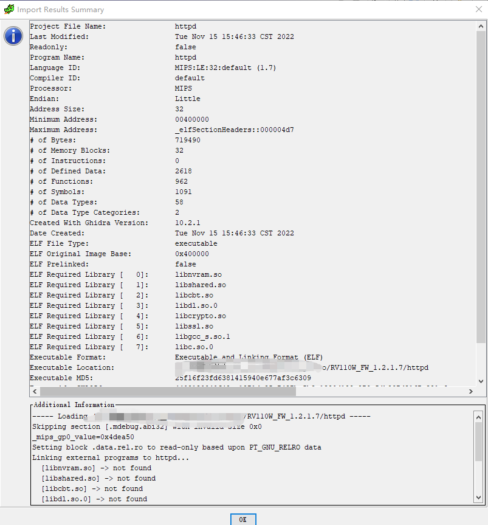Image resolution: width=488 pixels, height=525 pixels.
Task: Close the Import Results Summary dialog
Action: pos(478,9)
